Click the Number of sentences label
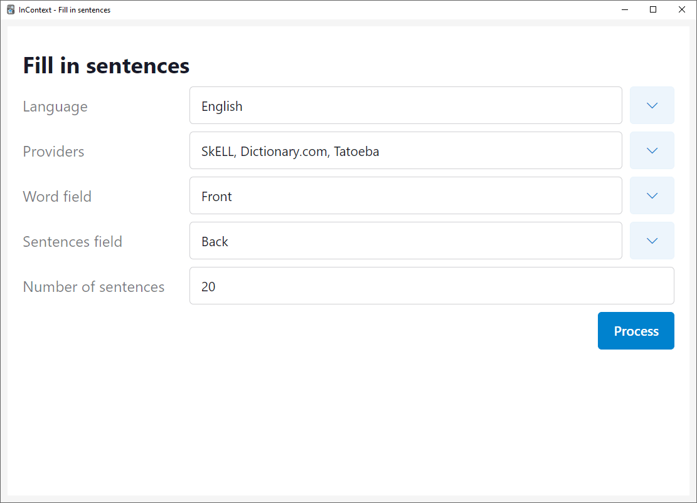Viewport: 697px width, 503px height. point(93,287)
